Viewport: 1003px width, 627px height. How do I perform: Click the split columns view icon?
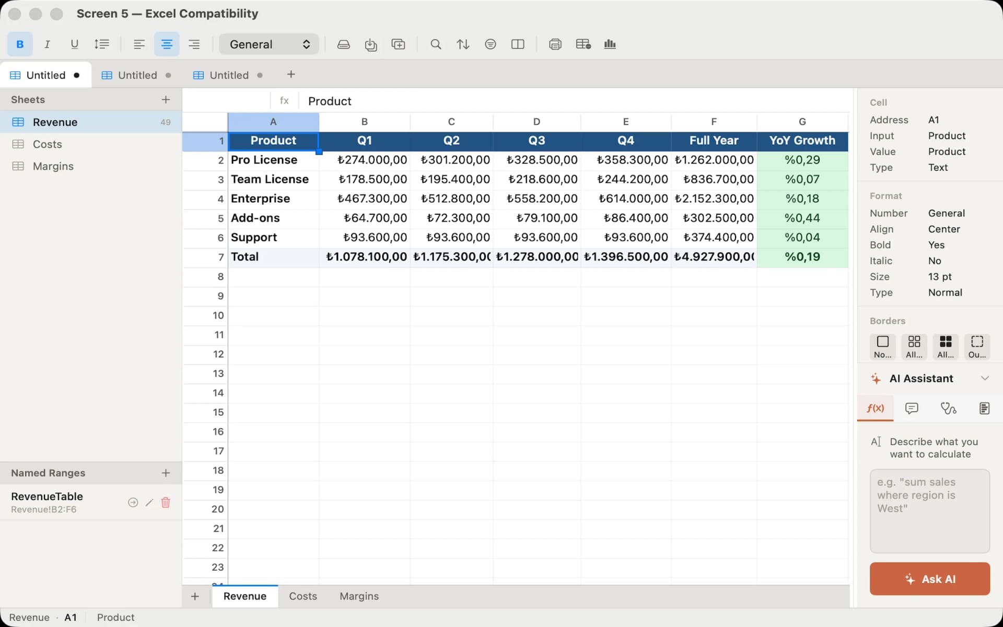[518, 44]
